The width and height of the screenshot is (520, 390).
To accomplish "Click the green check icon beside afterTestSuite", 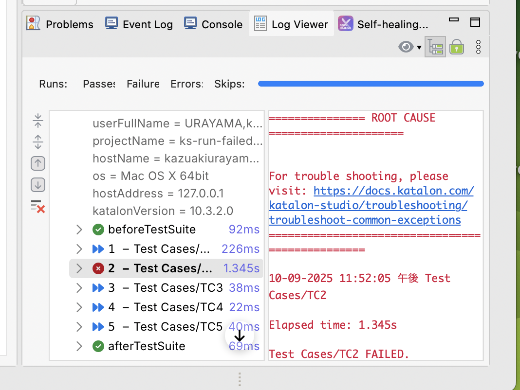I will pyautogui.click(x=98, y=346).
